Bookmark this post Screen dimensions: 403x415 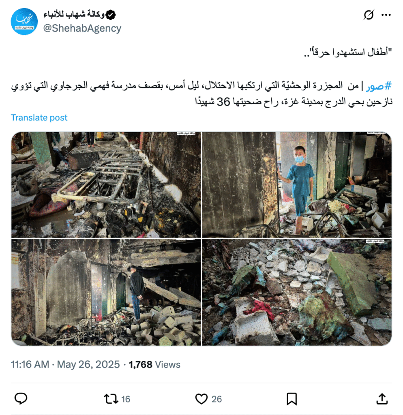(x=292, y=399)
